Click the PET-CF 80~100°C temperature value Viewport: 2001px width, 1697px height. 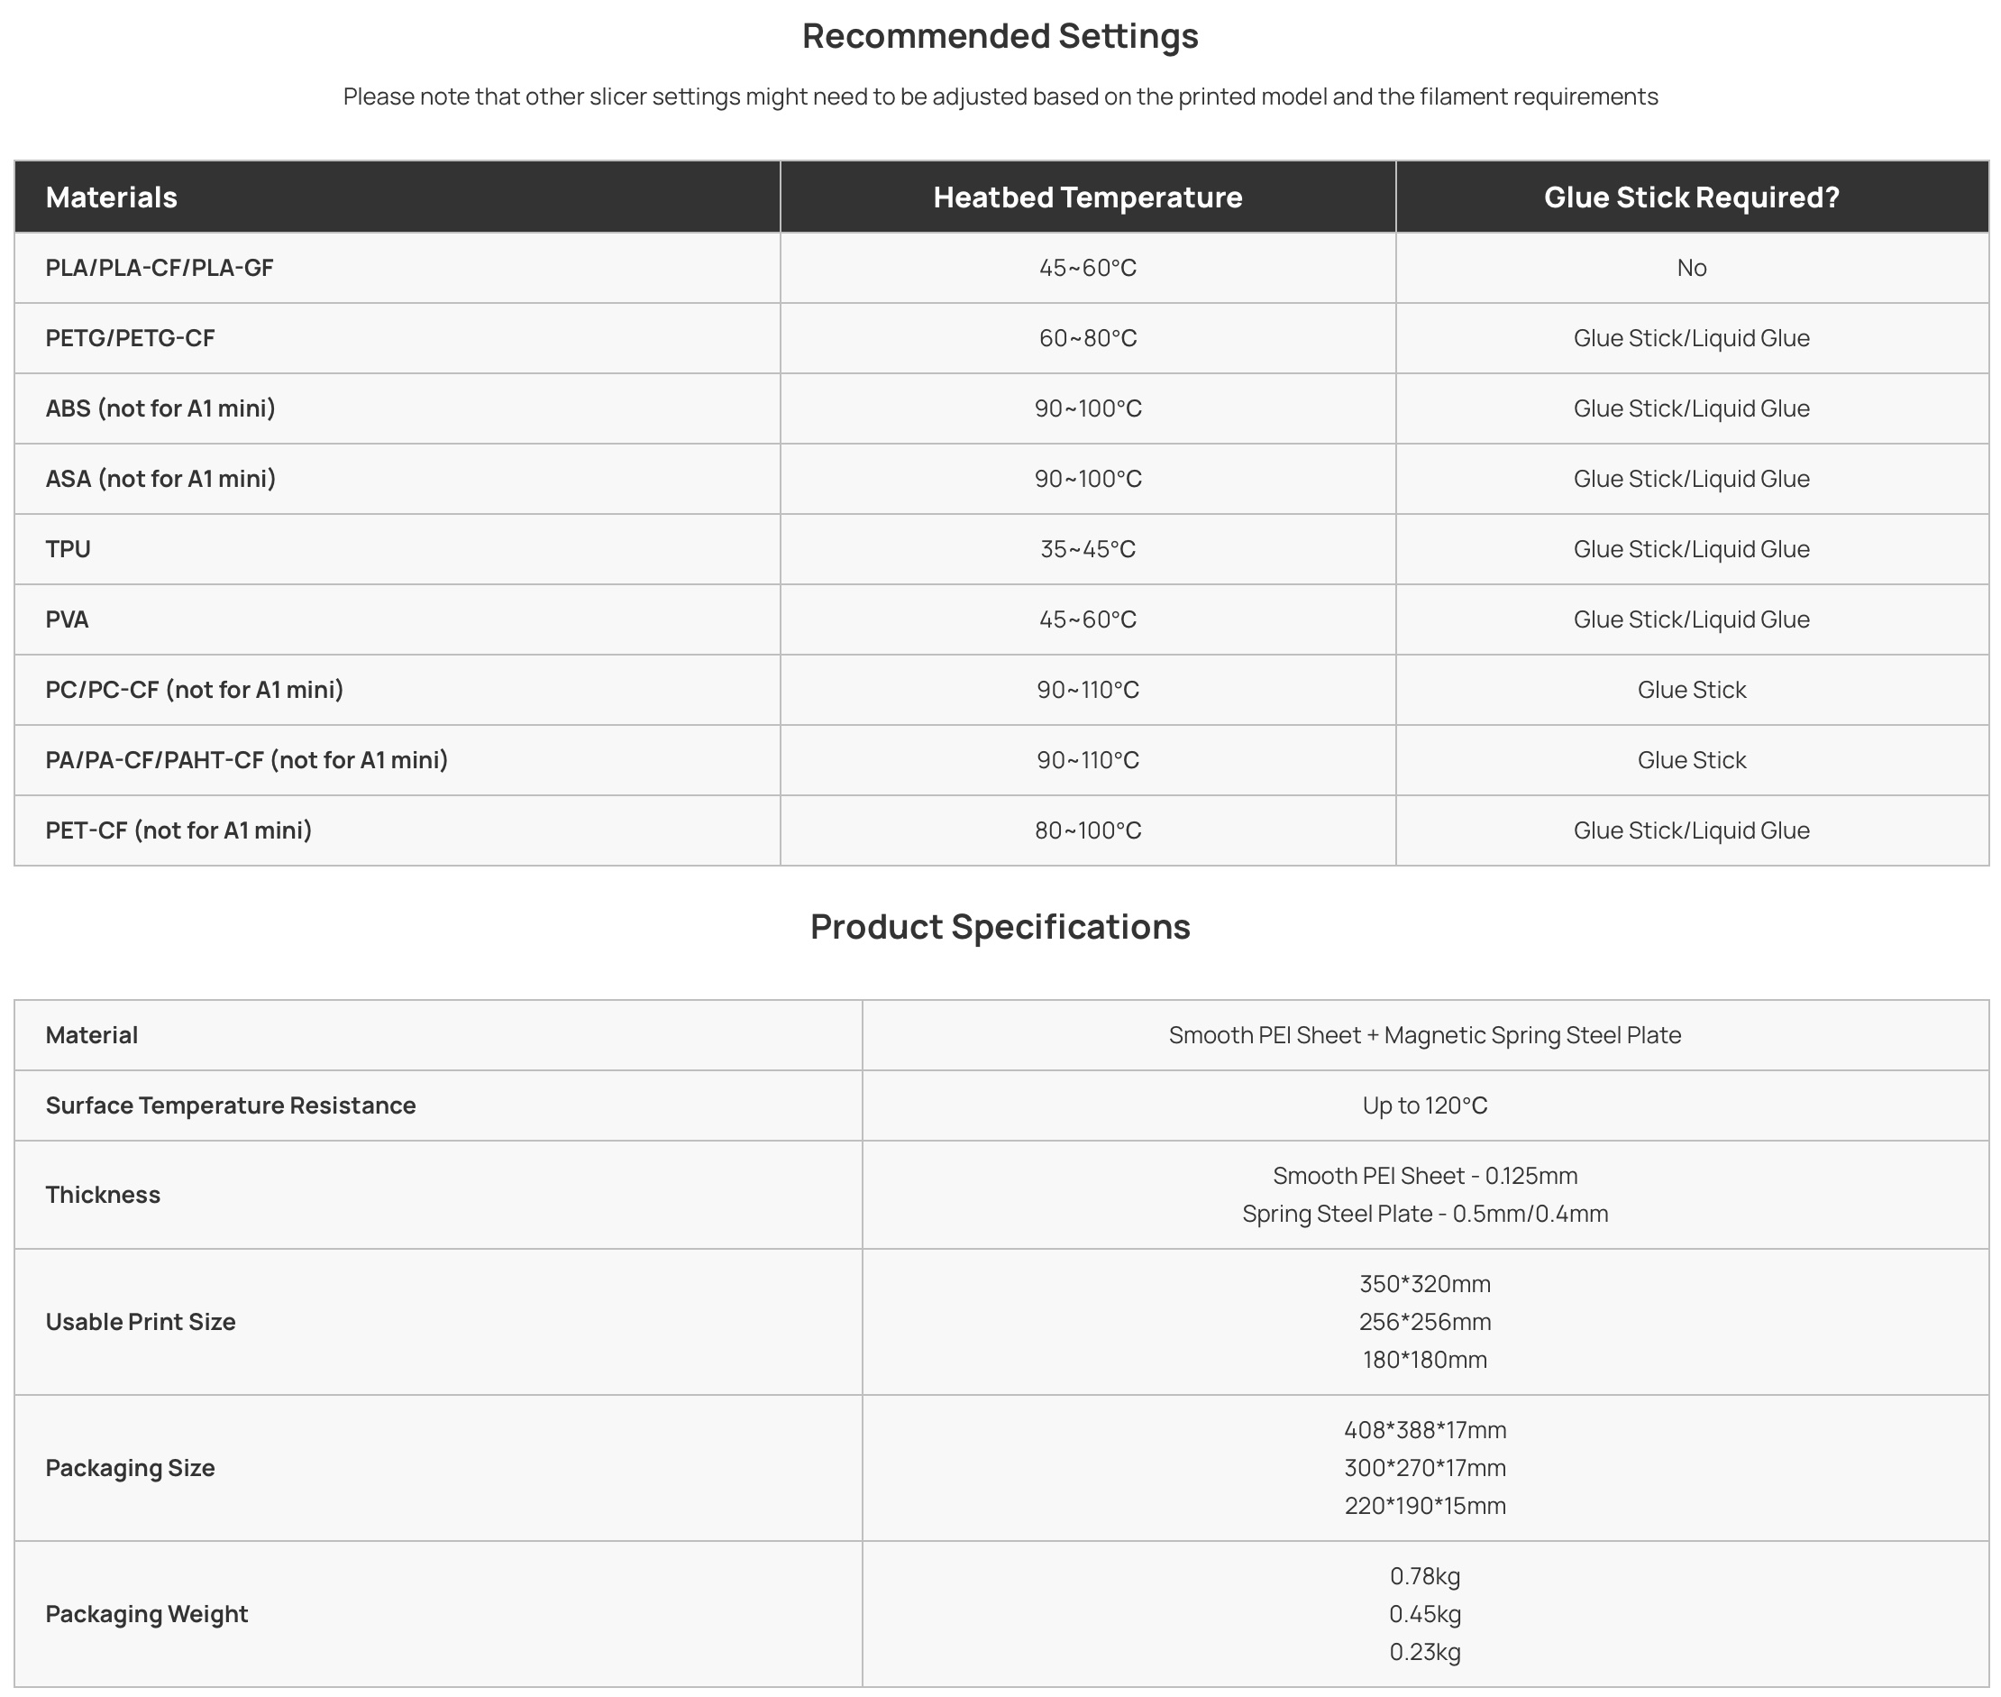click(x=1088, y=830)
